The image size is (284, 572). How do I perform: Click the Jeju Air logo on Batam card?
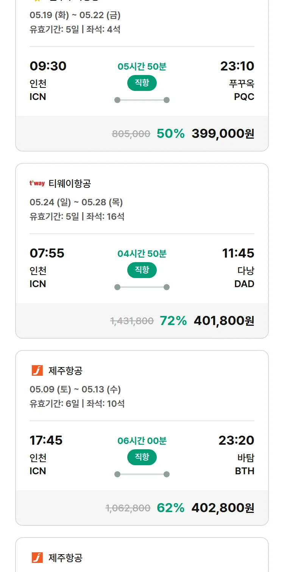[37, 370]
